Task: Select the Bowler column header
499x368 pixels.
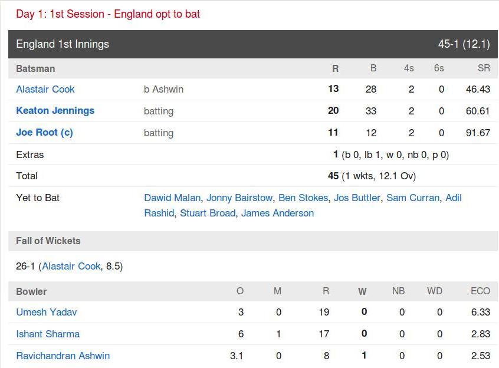Action: tap(31, 291)
